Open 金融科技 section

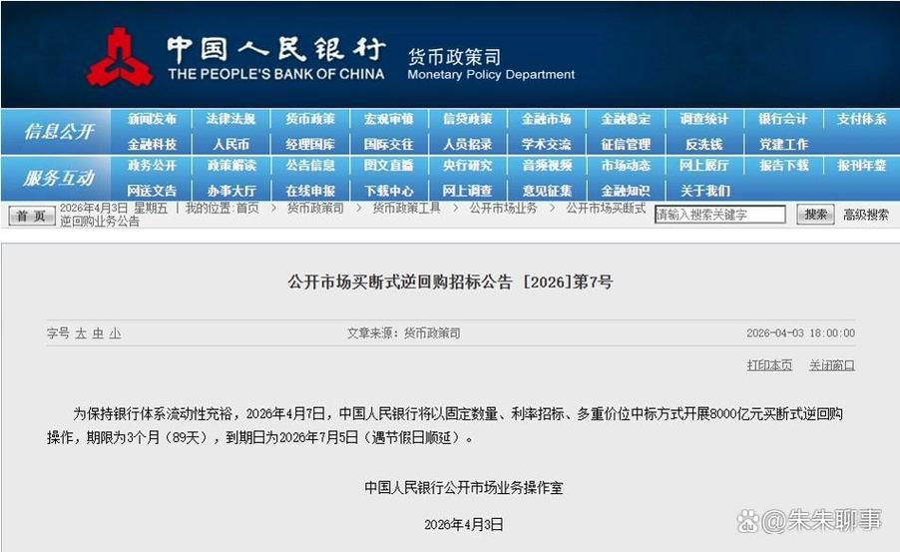[152, 144]
